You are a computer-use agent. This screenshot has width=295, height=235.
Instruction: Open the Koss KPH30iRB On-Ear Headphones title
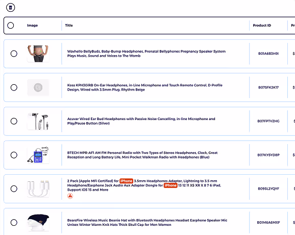145,87
